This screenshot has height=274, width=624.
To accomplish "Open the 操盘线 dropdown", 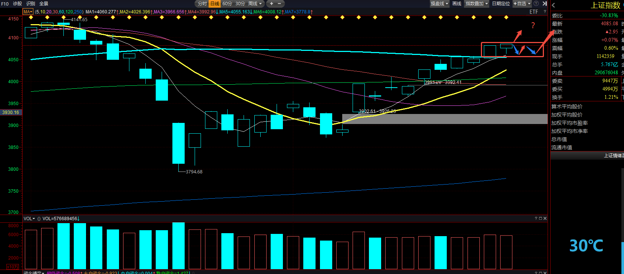I will click(439, 4).
